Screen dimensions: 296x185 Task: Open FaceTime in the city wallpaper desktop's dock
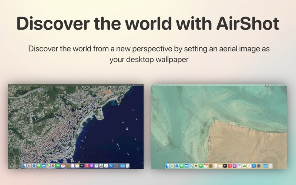[58, 165]
